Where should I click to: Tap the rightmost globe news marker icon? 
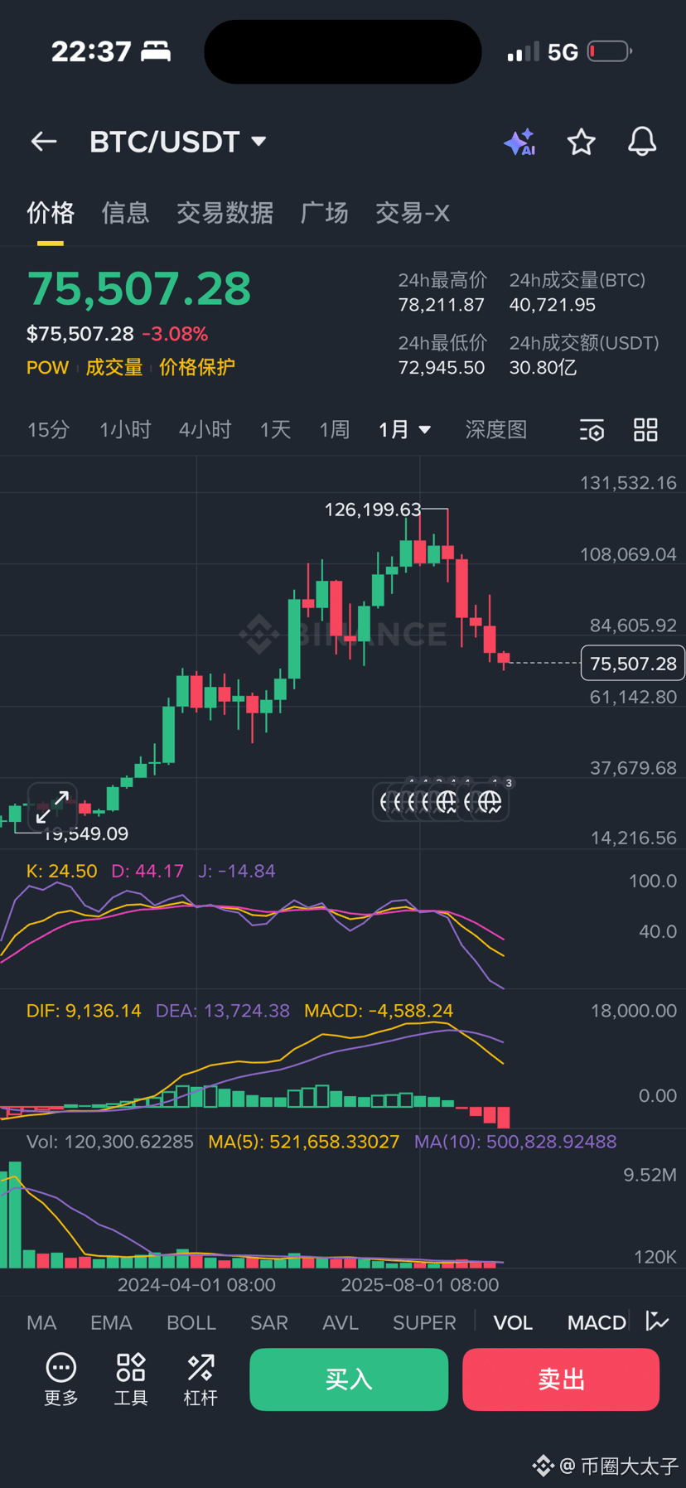[490, 801]
